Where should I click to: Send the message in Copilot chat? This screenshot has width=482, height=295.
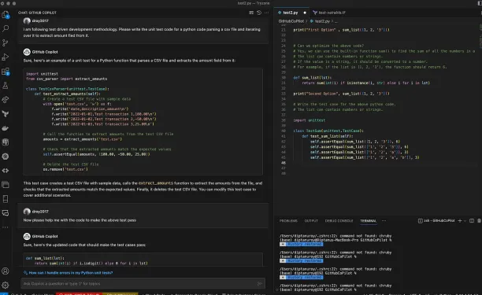point(259,284)
